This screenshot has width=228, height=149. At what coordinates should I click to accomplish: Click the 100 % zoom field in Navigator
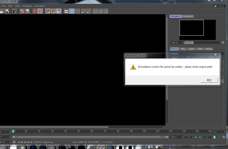177,43
